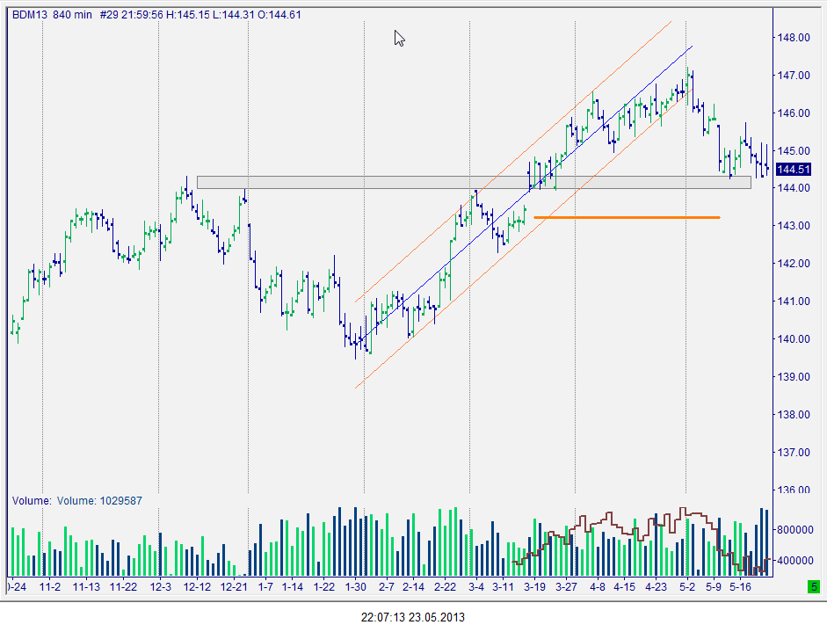Click the 2-22 date axis label
This screenshot has height=632, width=827.
(446, 586)
